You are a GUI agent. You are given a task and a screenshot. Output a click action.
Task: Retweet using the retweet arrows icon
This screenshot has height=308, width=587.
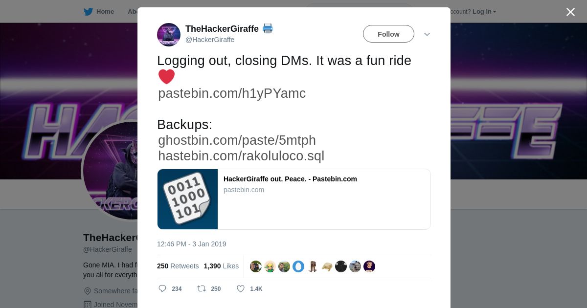[x=201, y=288]
